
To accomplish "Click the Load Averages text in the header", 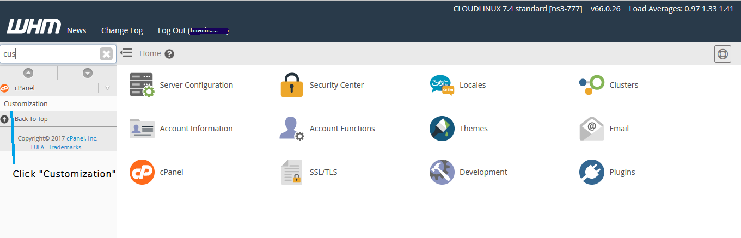I will [x=681, y=9].
